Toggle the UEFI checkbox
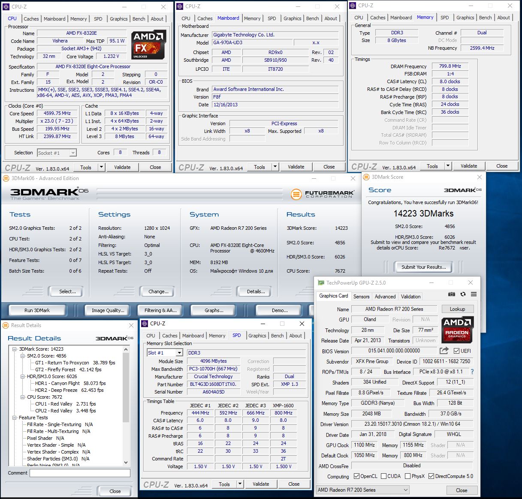 (x=456, y=351)
